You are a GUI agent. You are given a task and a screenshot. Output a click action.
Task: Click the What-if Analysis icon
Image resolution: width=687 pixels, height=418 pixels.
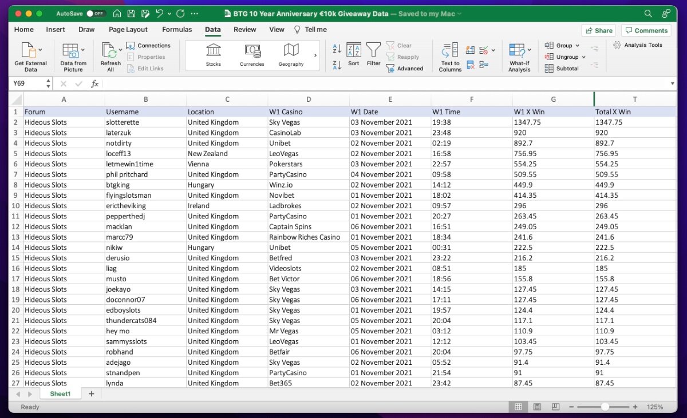tap(518, 51)
